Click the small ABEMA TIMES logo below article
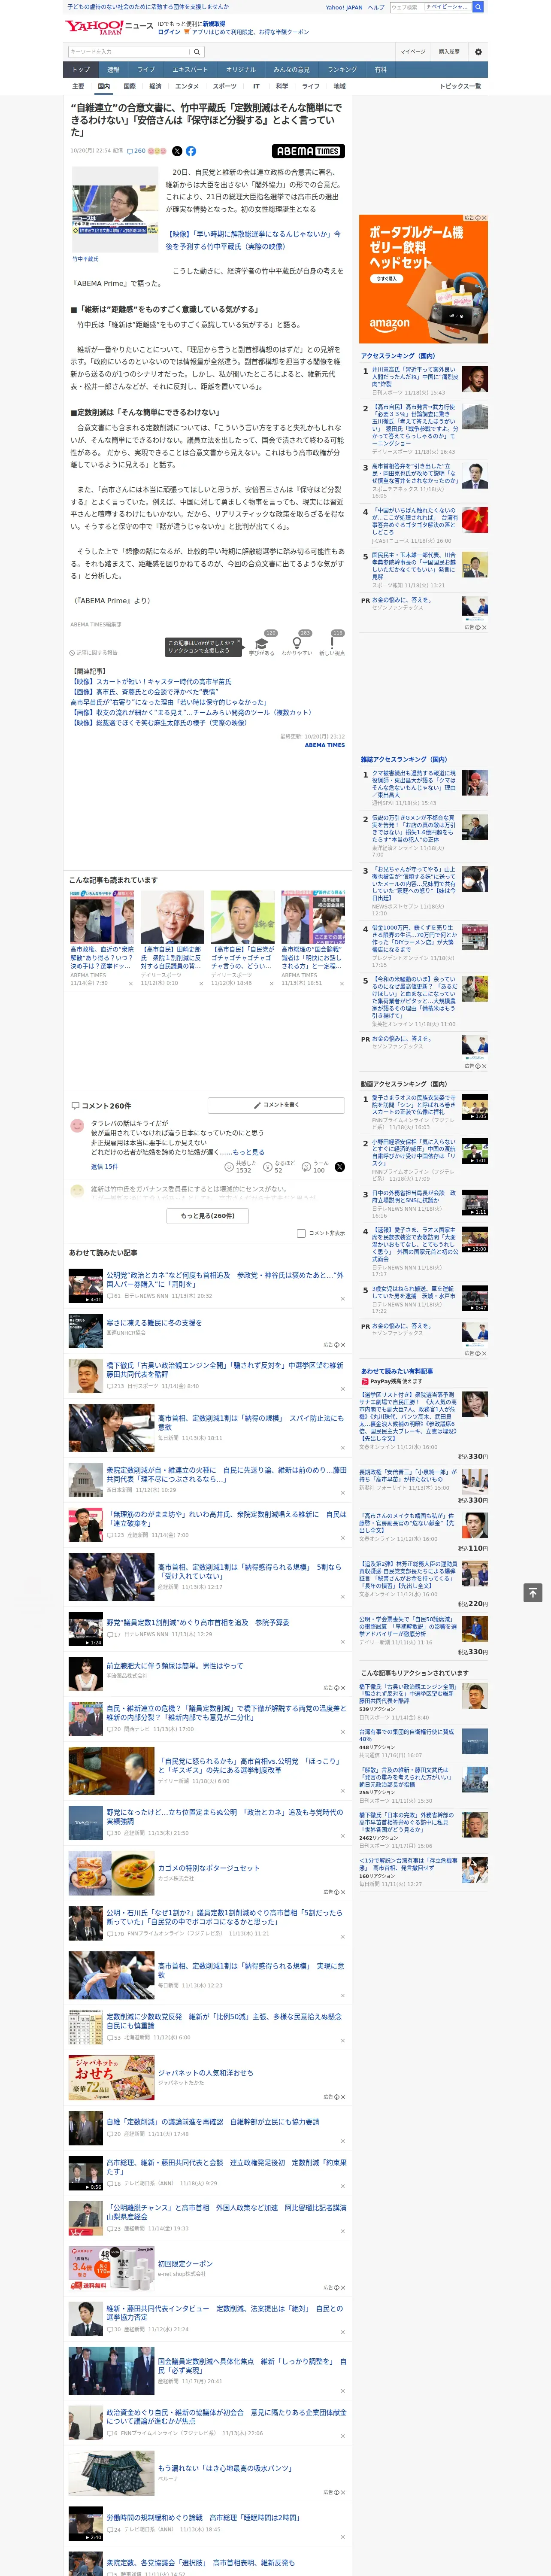The height and width of the screenshot is (2576, 551). (x=325, y=745)
